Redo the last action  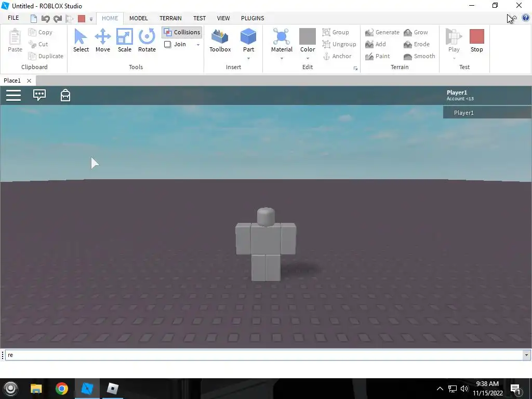coord(58,19)
